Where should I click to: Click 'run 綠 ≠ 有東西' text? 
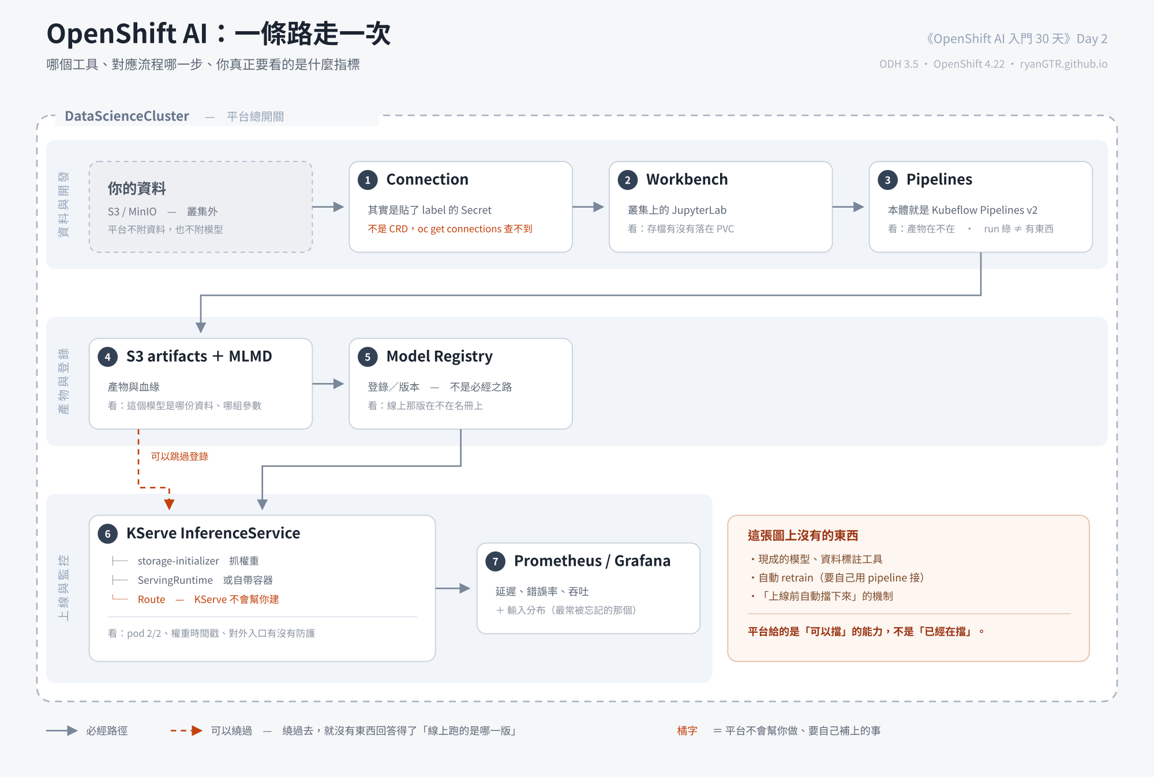tap(1018, 229)
